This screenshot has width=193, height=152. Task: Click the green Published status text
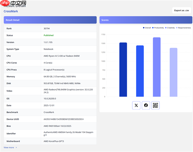(49, 35)
